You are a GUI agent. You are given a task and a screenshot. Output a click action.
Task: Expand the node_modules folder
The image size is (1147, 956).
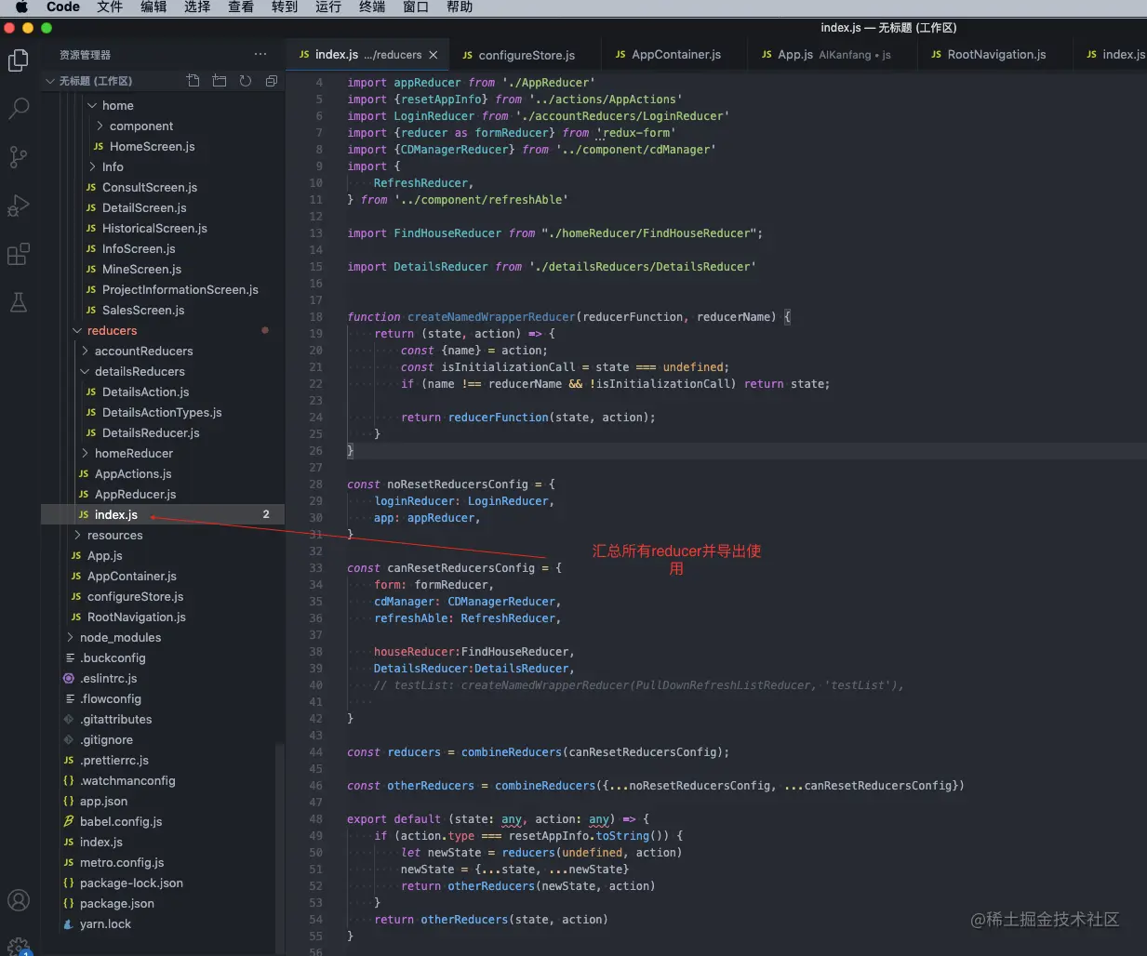(120, 637)
